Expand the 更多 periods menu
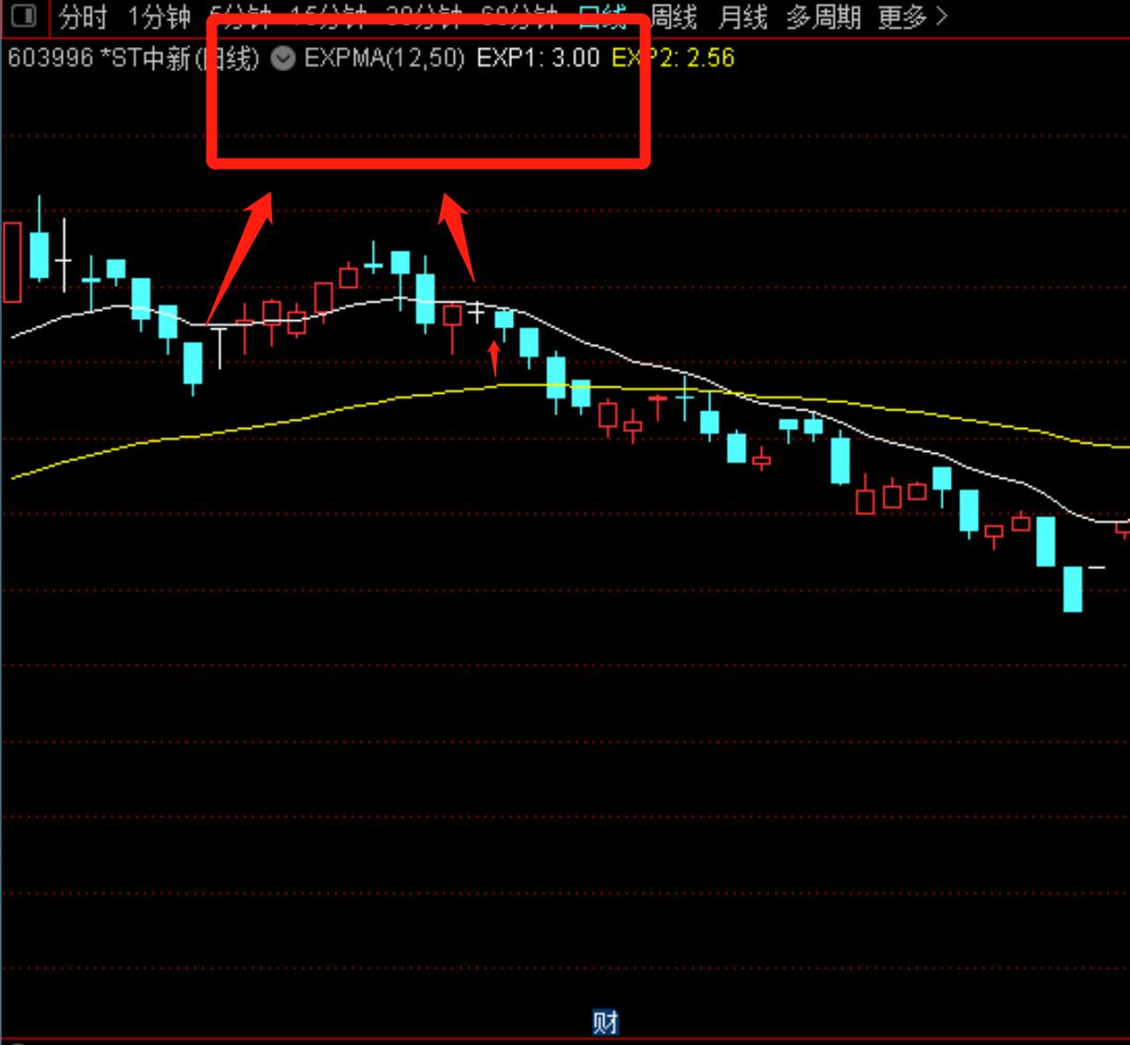1130x1045 pixels. [911, 17]
